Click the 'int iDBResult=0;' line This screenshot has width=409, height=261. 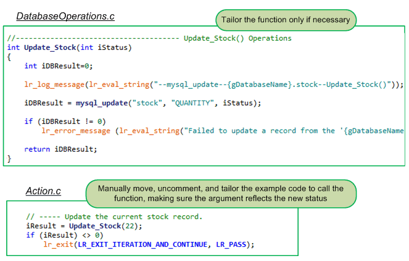click(x=59, y=66)
